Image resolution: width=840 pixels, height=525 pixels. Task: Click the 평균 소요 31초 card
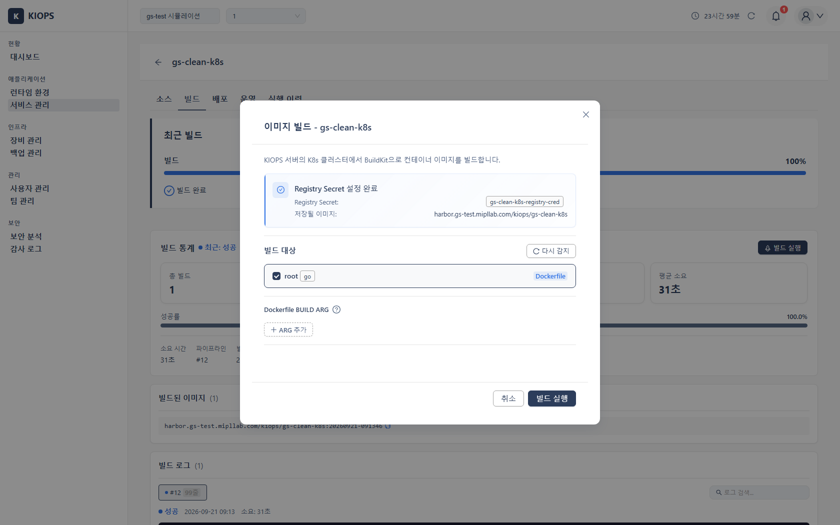coord(728,283)
